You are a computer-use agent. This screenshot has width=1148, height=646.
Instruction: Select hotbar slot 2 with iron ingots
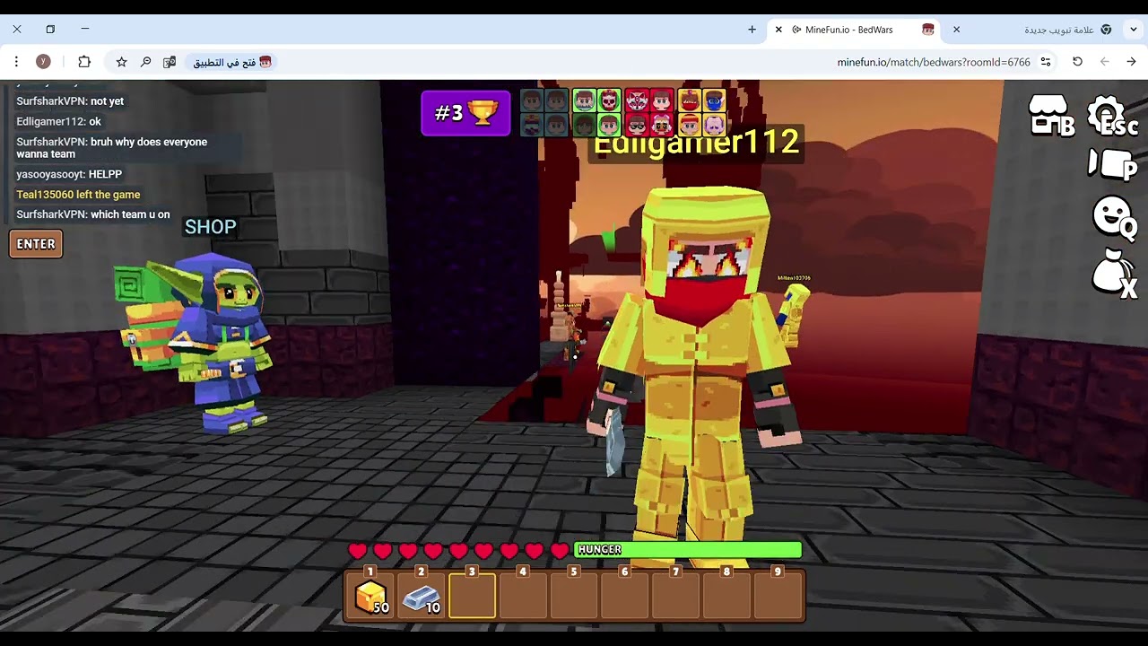[422, 595]
